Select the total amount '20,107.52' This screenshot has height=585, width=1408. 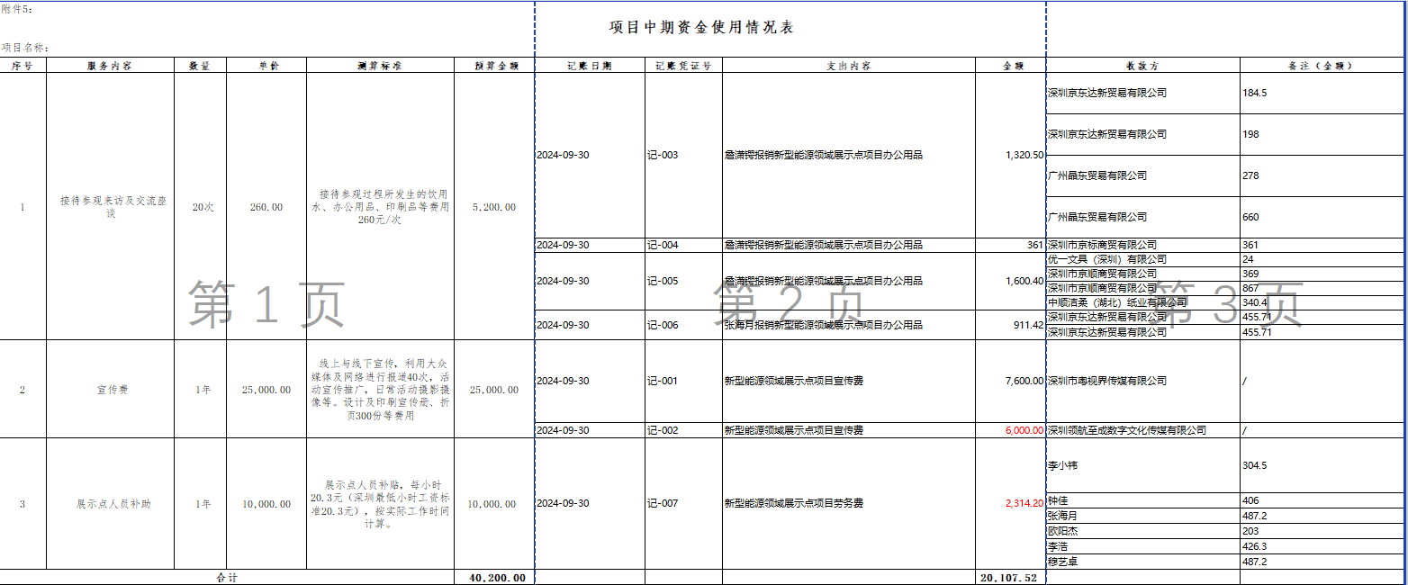pos(1011,578)
